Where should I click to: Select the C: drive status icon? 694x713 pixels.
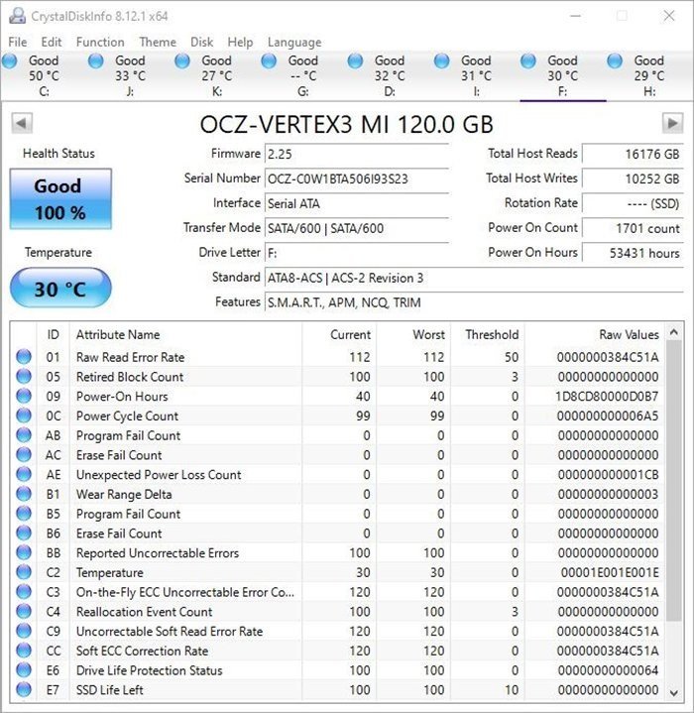(10, 60)
